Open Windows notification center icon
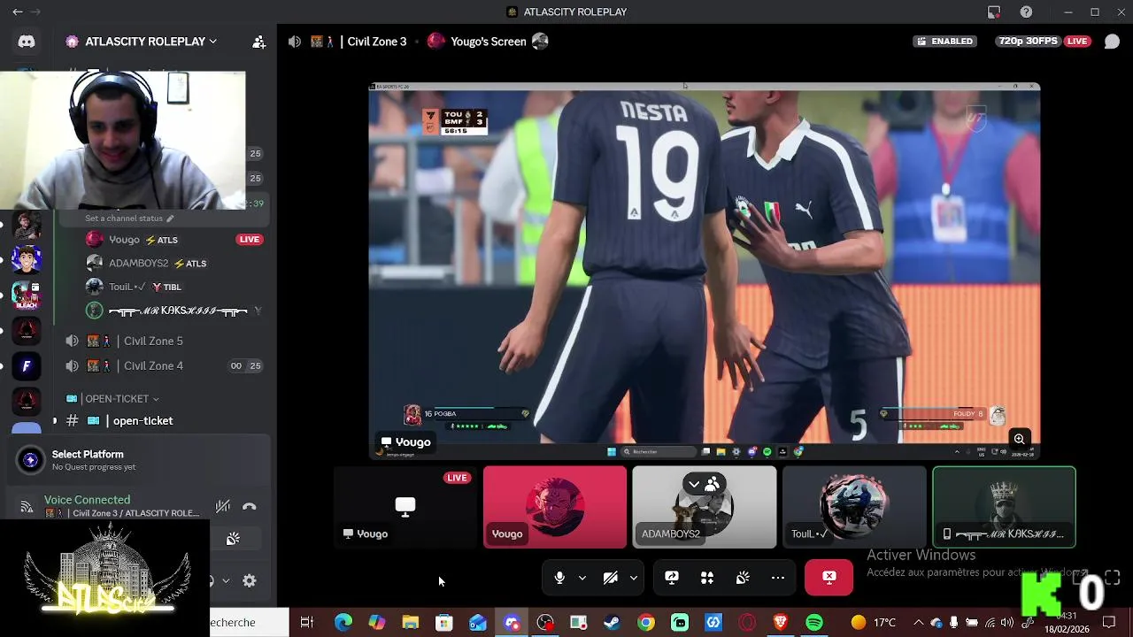1133x637 pixels. click(1110, 623)
